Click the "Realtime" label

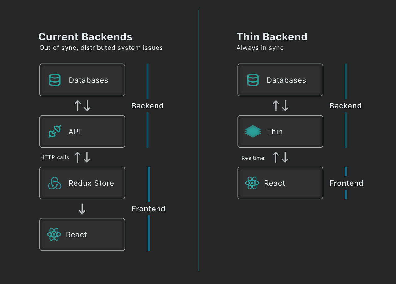253,158
